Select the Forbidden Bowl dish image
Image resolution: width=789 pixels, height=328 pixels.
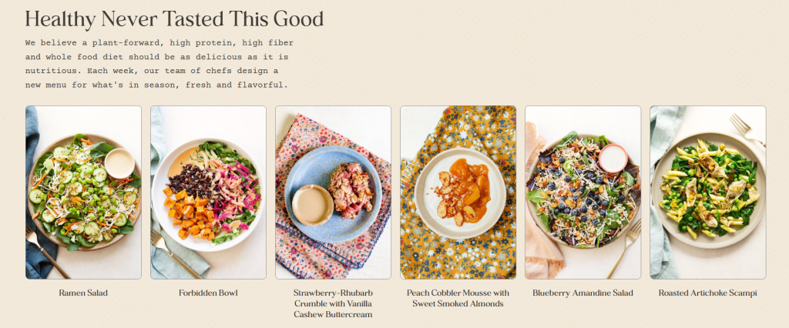tap(208, 192)
